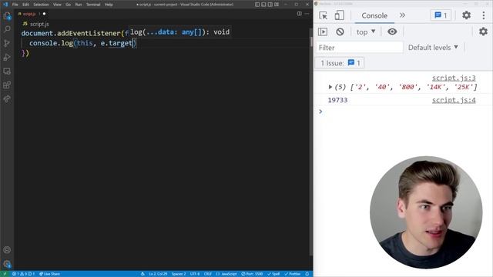Open the editor more actions ellipsis
493x277 pixels.
click(307, 14)
